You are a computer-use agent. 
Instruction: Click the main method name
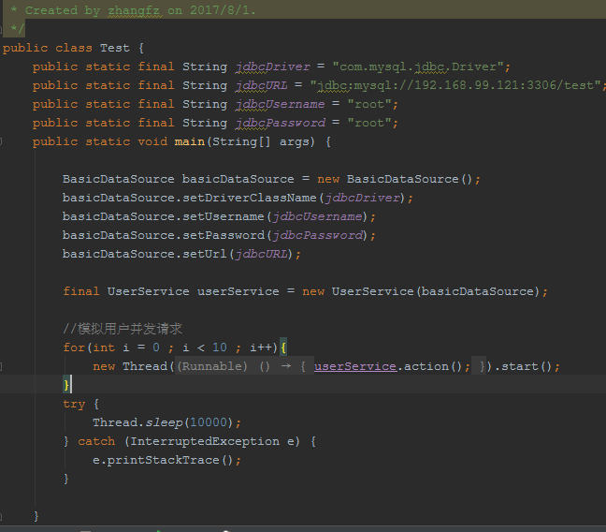point(189,141)
